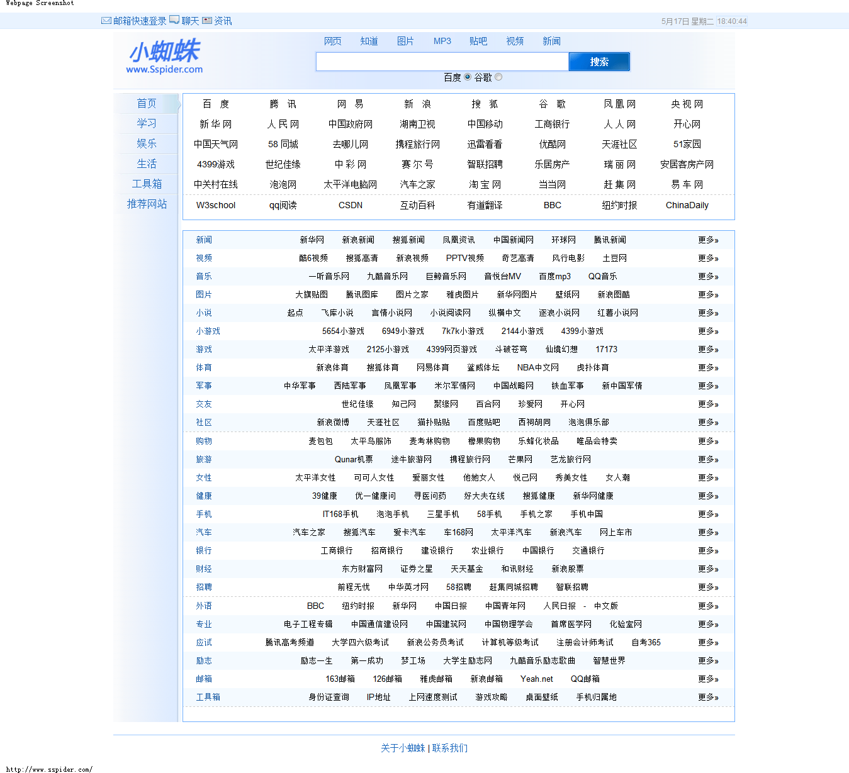Open NBA中文网 in the 体育 row
The image size is (849, 773).
coord(538,368)
